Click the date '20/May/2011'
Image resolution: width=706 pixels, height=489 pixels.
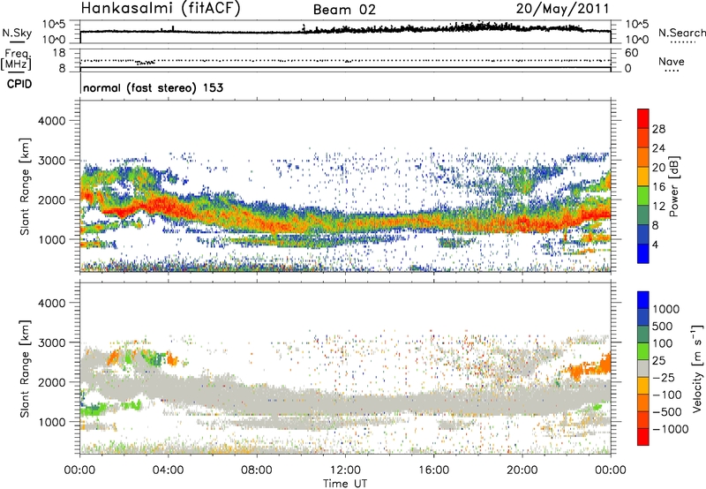[x=562, y=8]
